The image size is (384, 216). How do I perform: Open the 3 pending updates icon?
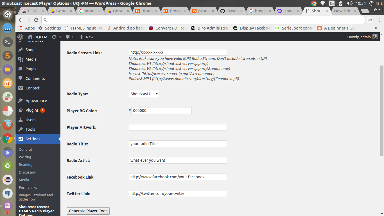coord(56,37)
